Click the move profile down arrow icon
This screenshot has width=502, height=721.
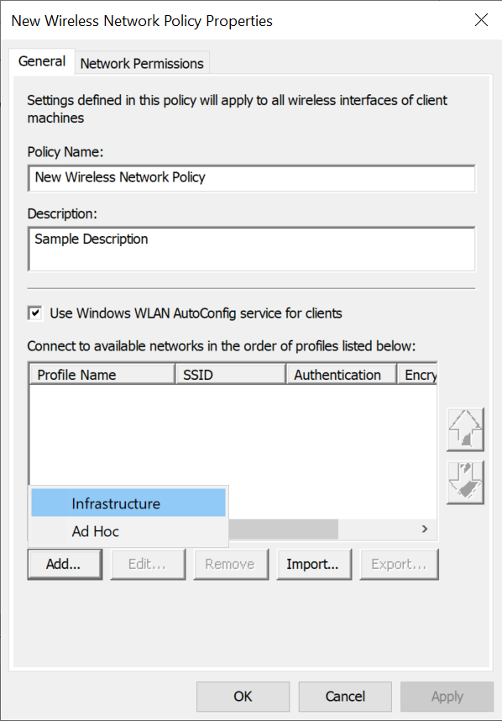[x=465, y=482]
